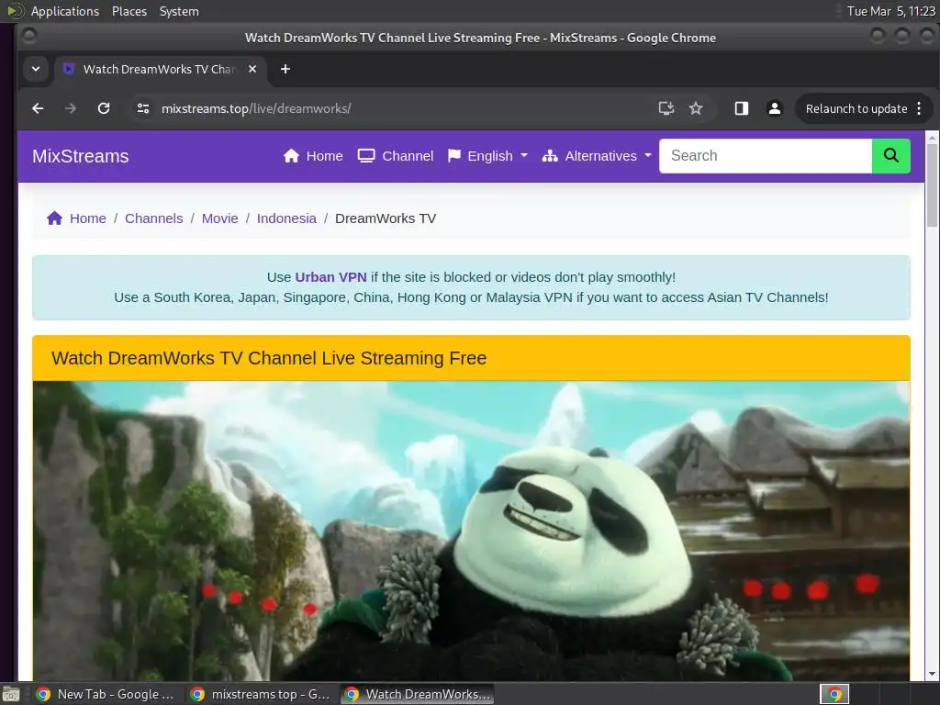Click scrollbar down arrow
940x705 pixels.
pyautogui.click(x=932, y=674)
